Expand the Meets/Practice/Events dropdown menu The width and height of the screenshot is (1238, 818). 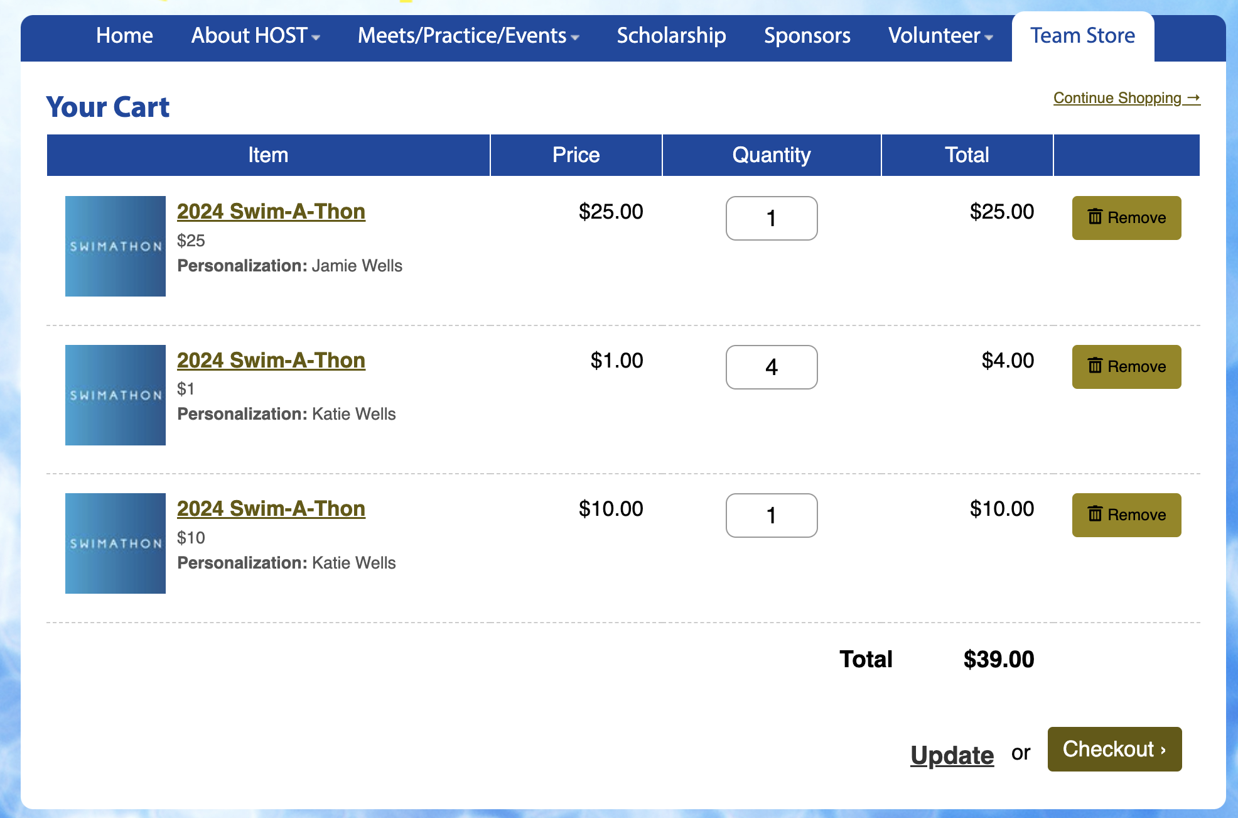coord(468,36)
